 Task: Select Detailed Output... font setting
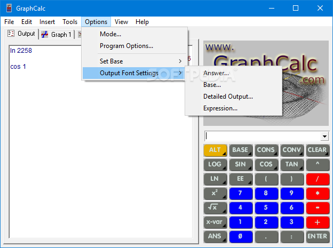click(x=234, y=97)
